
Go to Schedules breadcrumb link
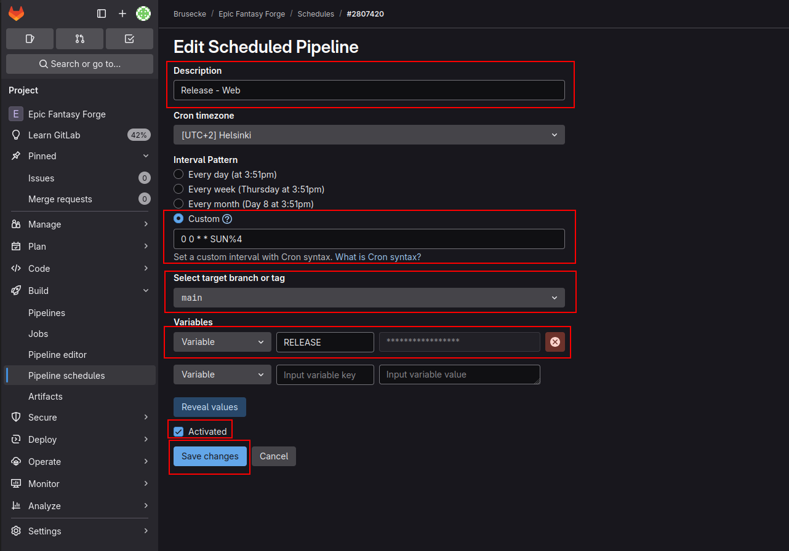[x=316, y=14]
